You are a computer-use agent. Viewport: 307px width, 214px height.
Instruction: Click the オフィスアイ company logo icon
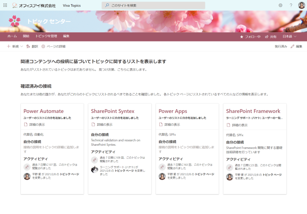(x=15, y=5)
